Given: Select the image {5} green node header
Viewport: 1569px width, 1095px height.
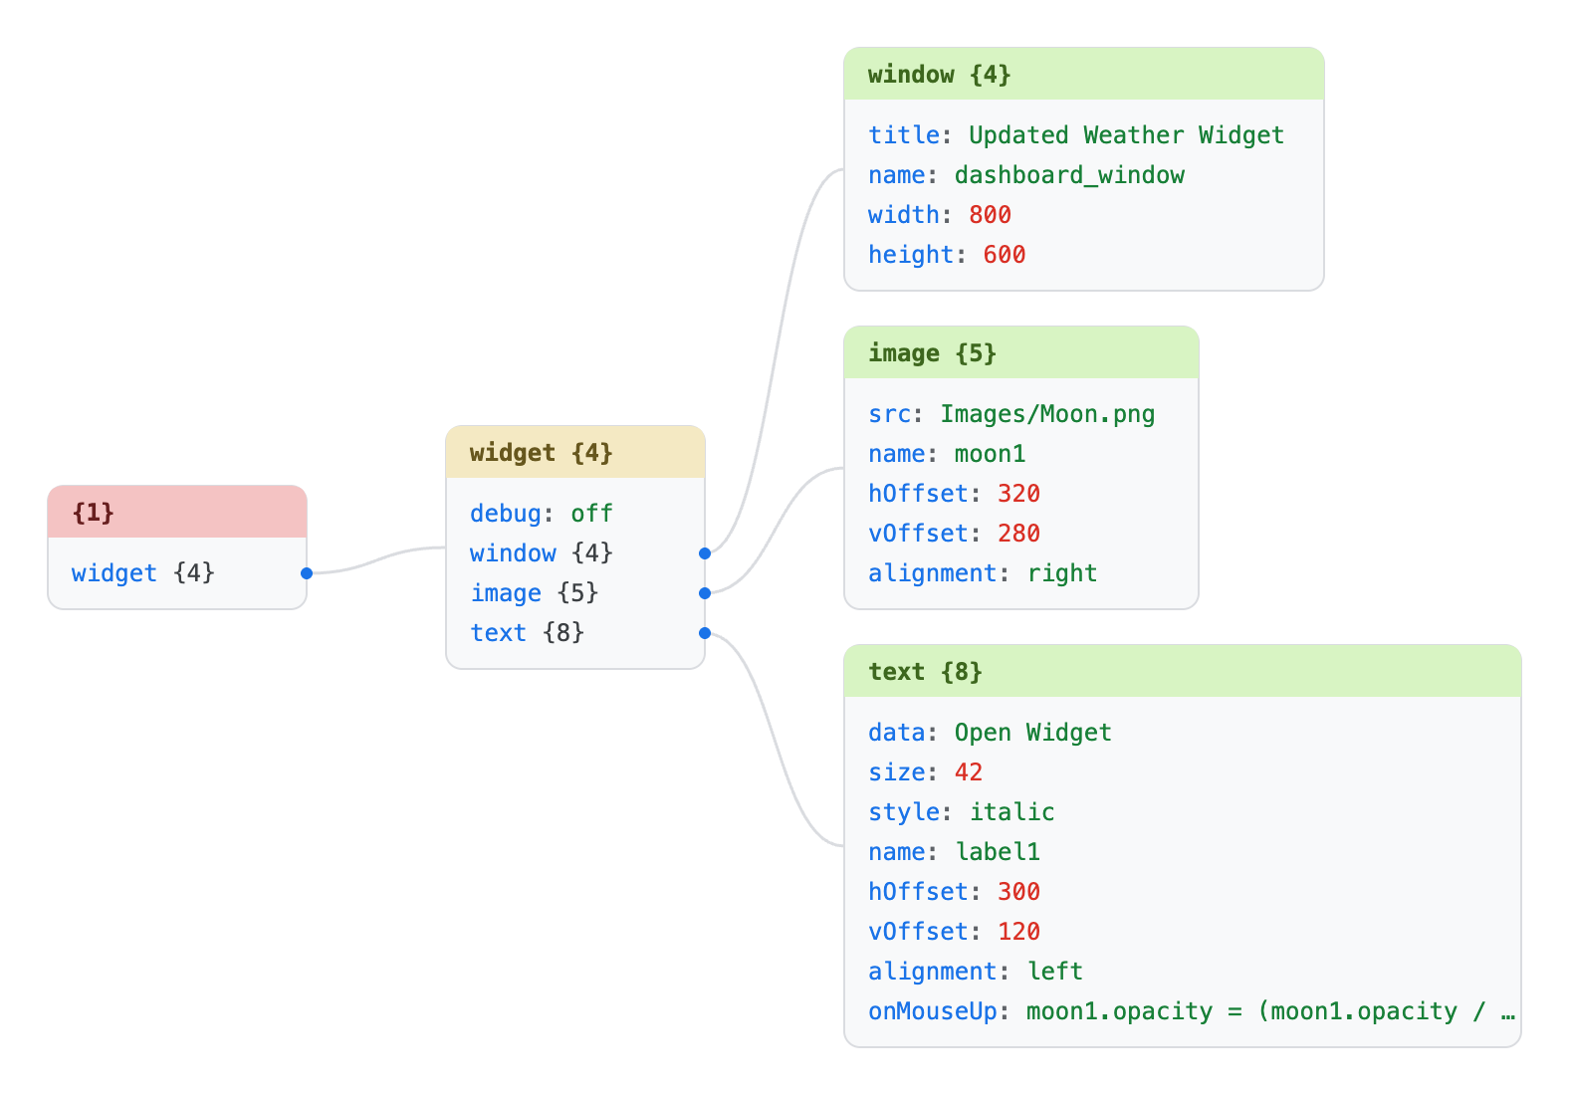Looking at the screenshot, I should tap(1021, 353).
